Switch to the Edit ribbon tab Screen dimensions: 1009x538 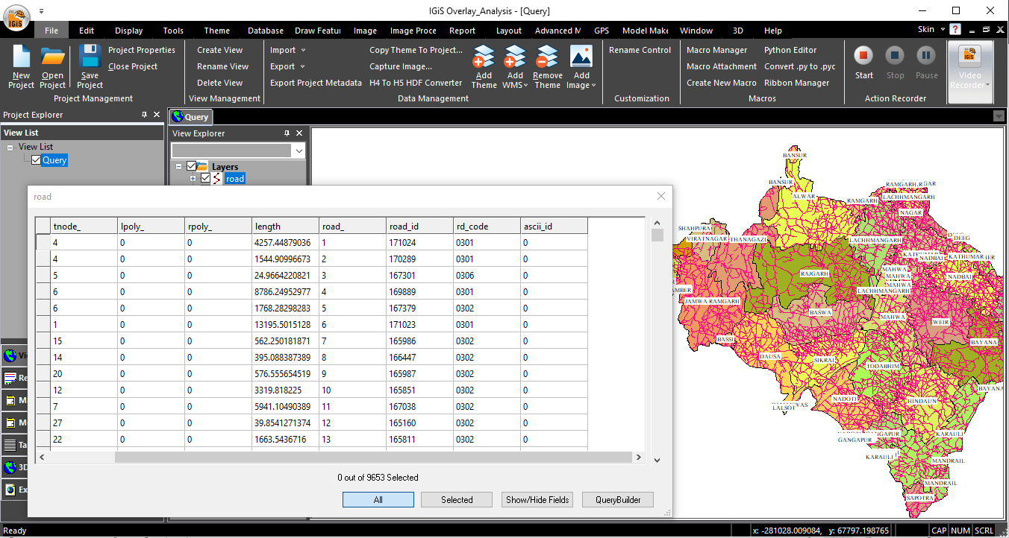point(87,31)
